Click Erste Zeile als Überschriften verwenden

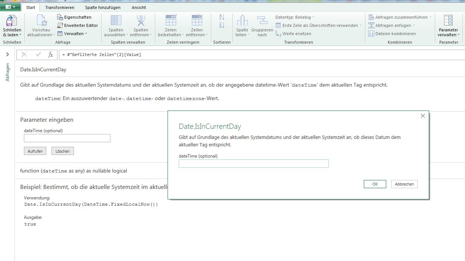coord(319,25)
